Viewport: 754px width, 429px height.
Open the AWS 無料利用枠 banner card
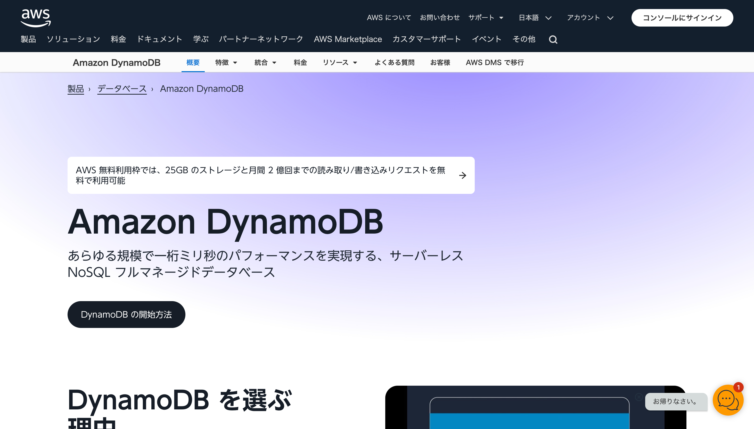(271, 175)
